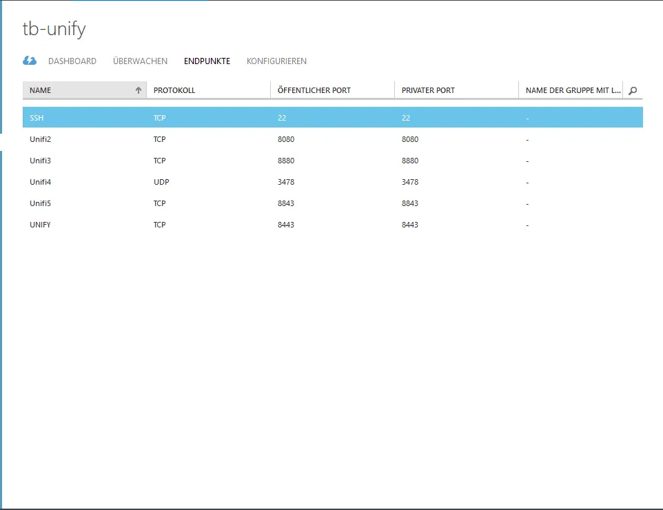This screenshot has width=663, height=510.
Task: Click public port 8843 cell
Action: click(286, 203)
